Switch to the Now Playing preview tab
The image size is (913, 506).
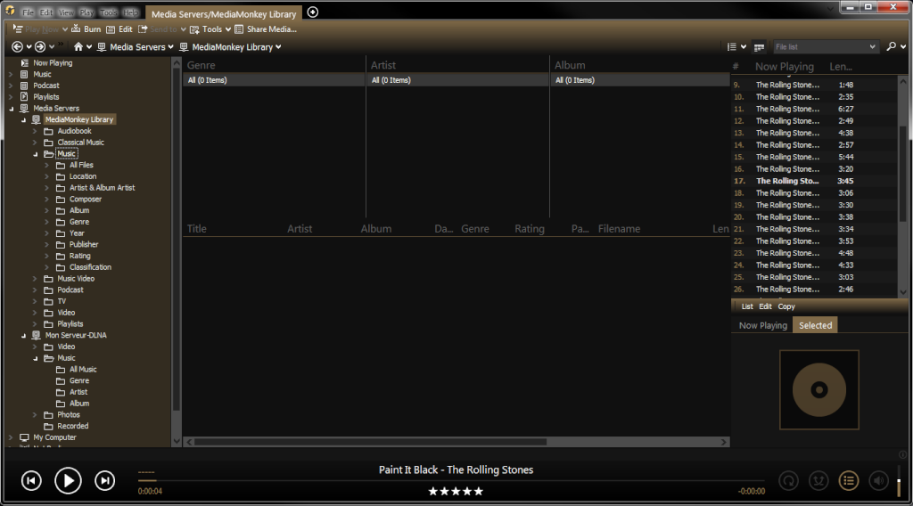[x=763, y=326]
